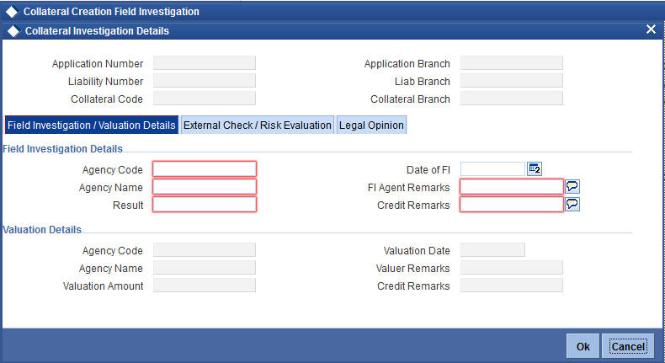665x363 pixels.
Task: Click the 'Liab Branch' label
Action: pos(423,82)
